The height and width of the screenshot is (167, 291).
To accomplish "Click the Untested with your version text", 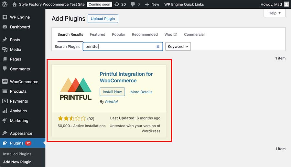I will (135, 128).
